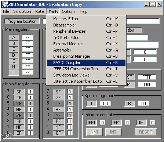Viewport: 164px width, 142px height.
Task: Click the E register label button
Action: [x=14, y=61]
